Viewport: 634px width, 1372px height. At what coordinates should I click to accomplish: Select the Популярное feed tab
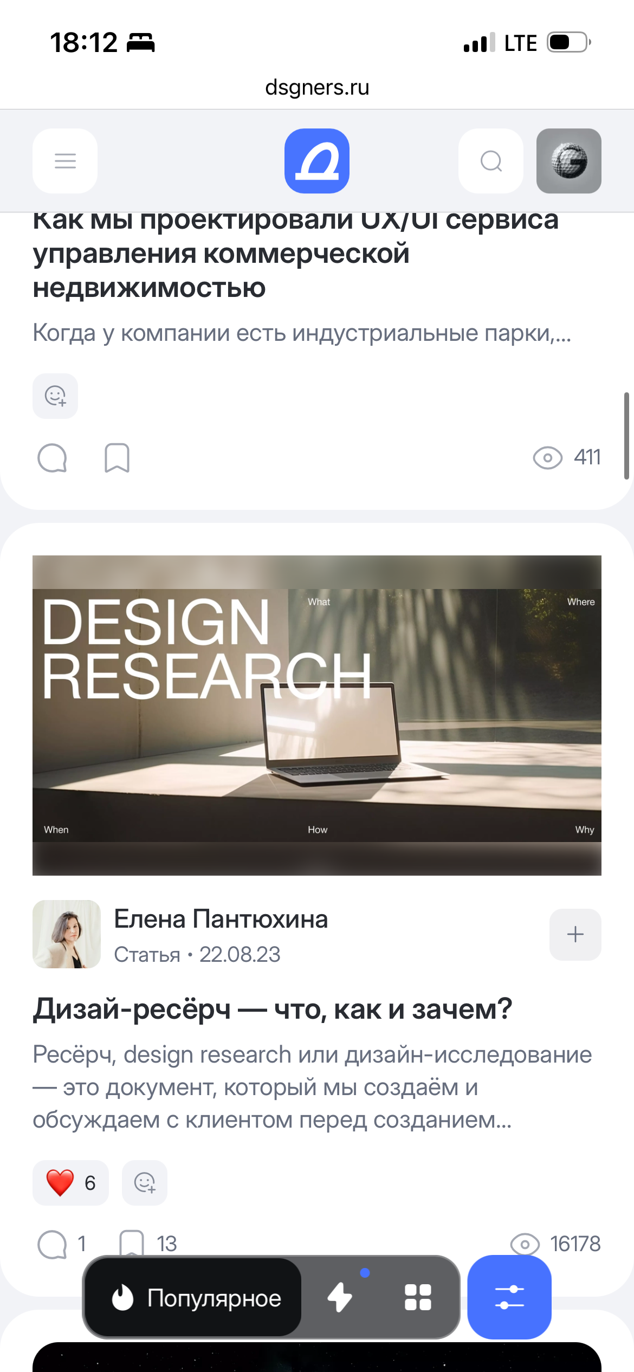tap(196, 1298)
